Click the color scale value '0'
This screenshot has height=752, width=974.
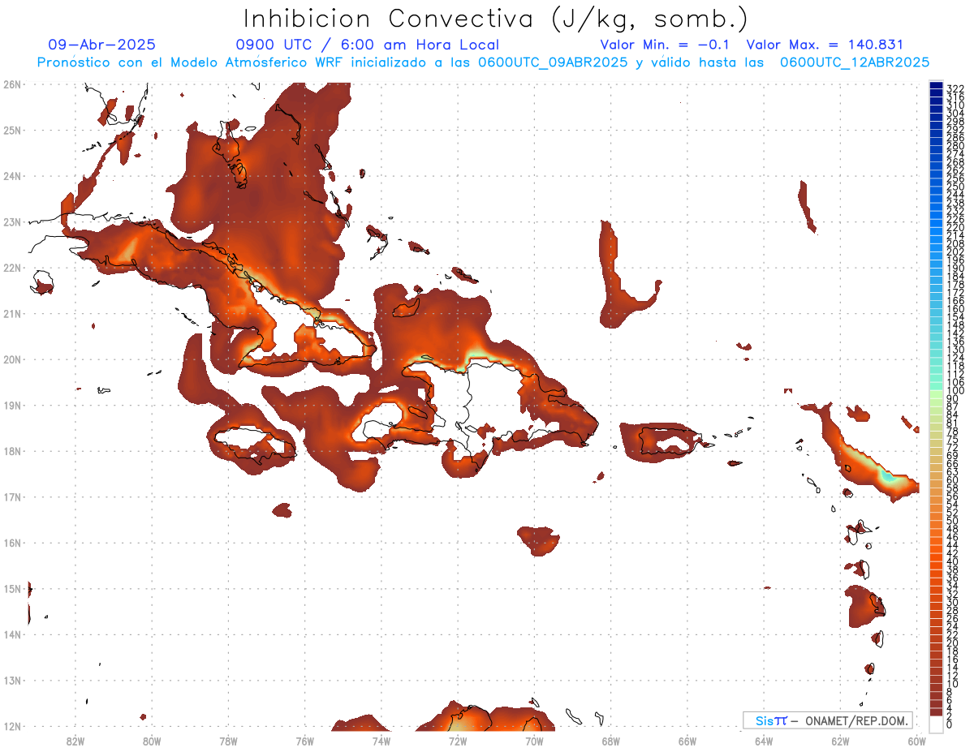[950, 724]
